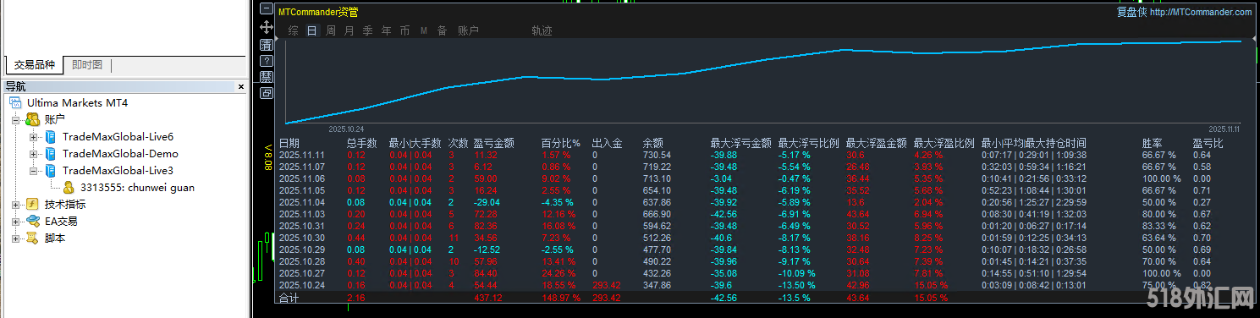The height and width of the screenshot is (318, 1260).
Task: Click the 余额 column header
Action: (x=652, y=144)
